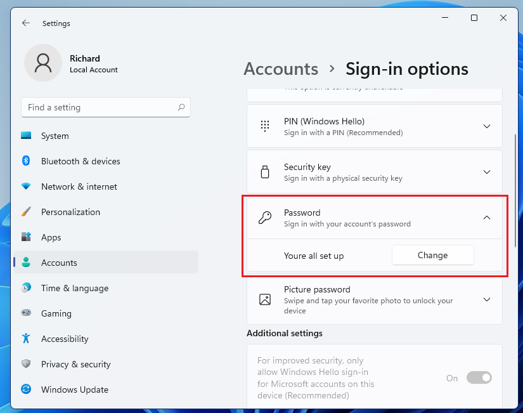Expand the PIN (Windows Hello) section
Image resolution: width=523 pixels, height=413 pixels.
click(486, 126)
